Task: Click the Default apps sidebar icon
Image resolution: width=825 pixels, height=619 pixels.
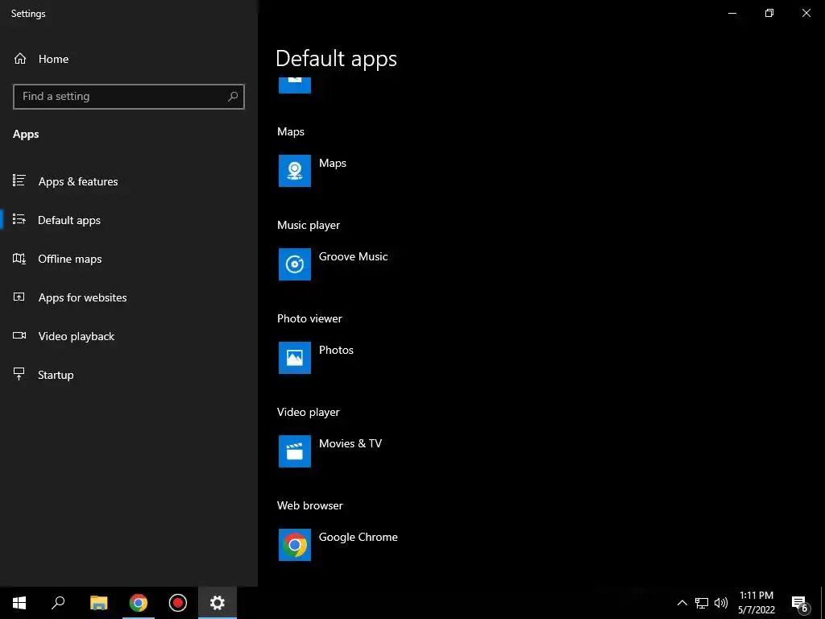Action: pyautogui.click(x=19, y=219)
